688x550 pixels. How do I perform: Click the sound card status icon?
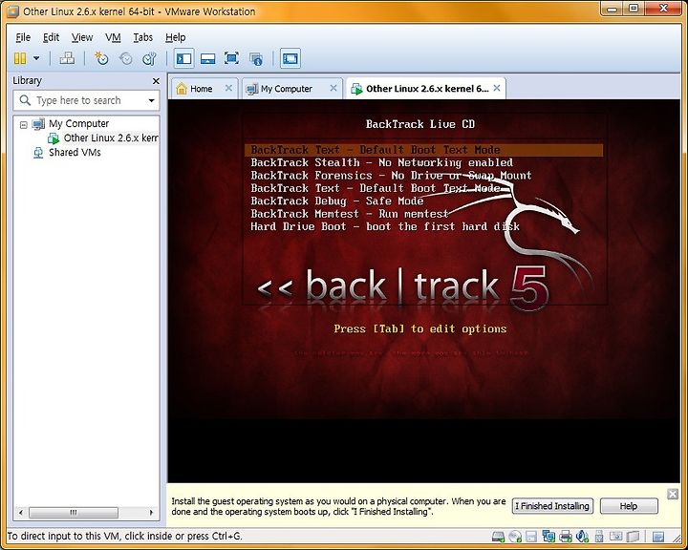582,536
